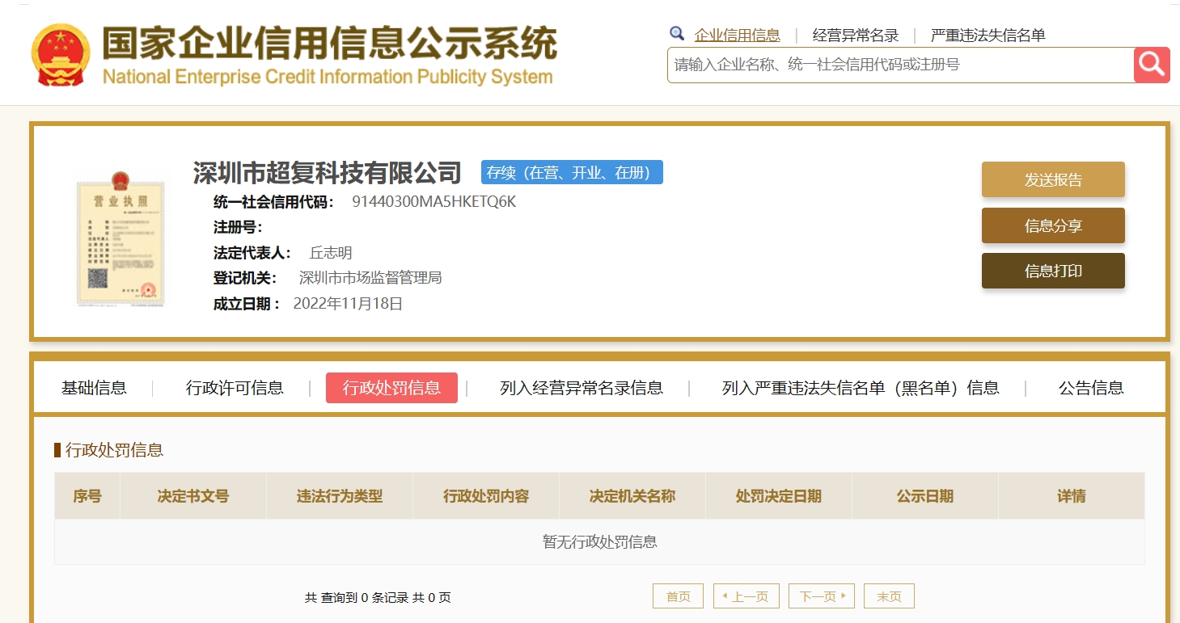Click the 行政处罚内容 column header
Screen dimensions: 1180x623
486,496
